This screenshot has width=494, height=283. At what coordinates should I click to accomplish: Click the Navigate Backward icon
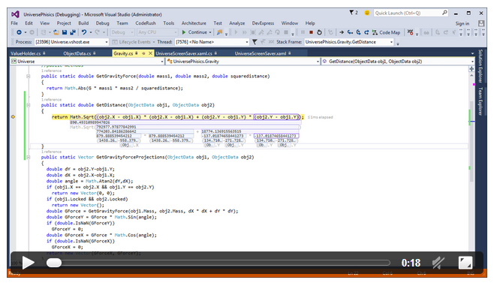[x=19, y=32]
